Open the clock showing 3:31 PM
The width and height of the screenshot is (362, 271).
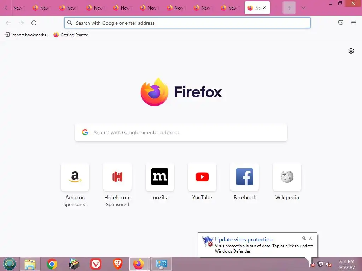coord(346,264)
